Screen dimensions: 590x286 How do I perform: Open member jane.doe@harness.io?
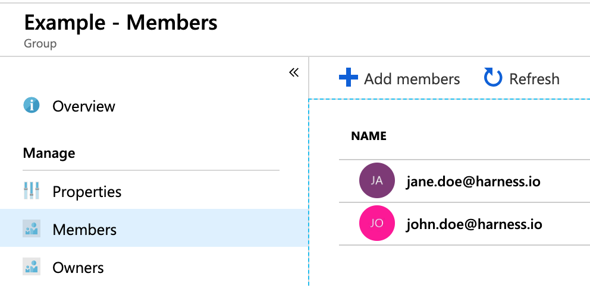coord(473,182)
